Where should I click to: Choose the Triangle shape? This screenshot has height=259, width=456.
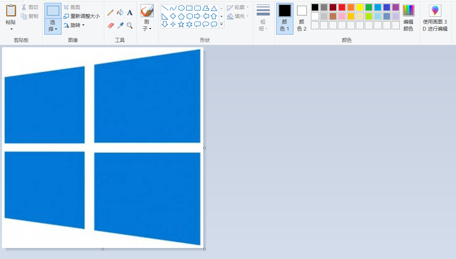coord(214,8)
